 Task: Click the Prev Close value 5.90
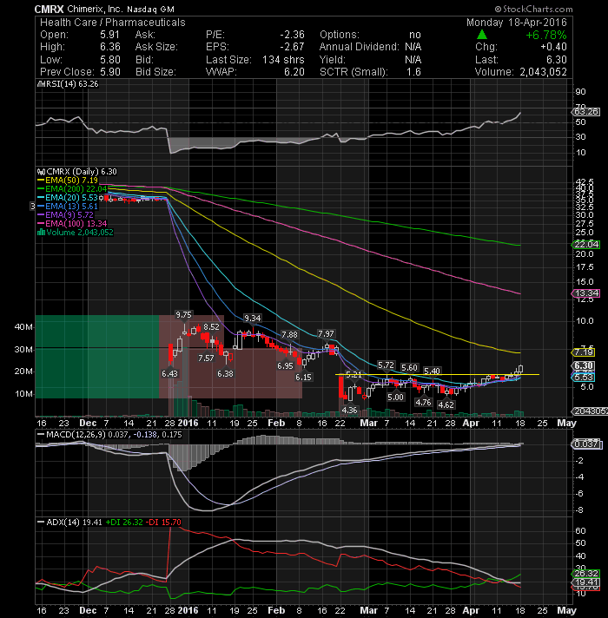(x=110, y=72)
